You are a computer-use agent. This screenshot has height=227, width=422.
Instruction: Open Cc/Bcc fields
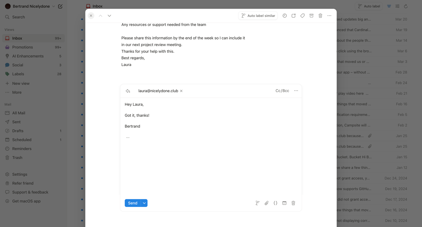(x=282, y=91)
